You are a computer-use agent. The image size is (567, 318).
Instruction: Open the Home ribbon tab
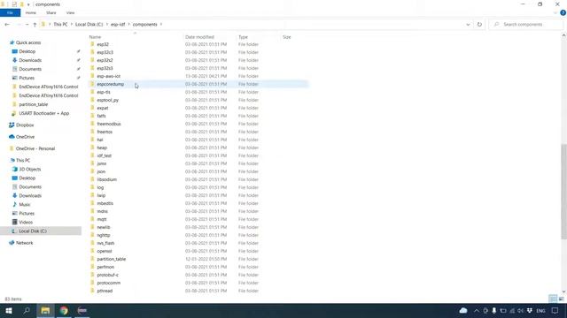point(31,13)
